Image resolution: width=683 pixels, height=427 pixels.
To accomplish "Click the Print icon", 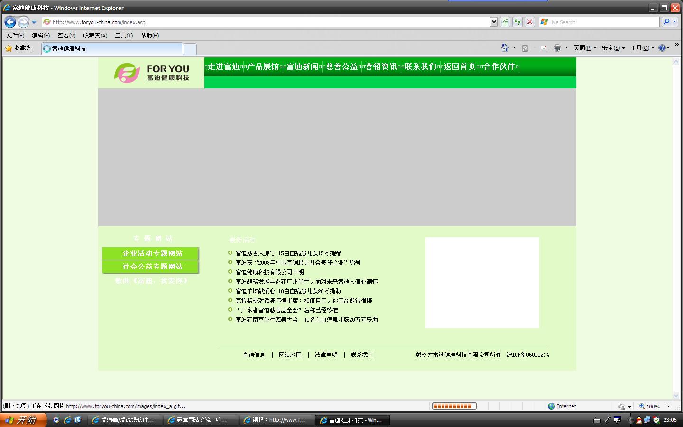I will click(557, 48).
